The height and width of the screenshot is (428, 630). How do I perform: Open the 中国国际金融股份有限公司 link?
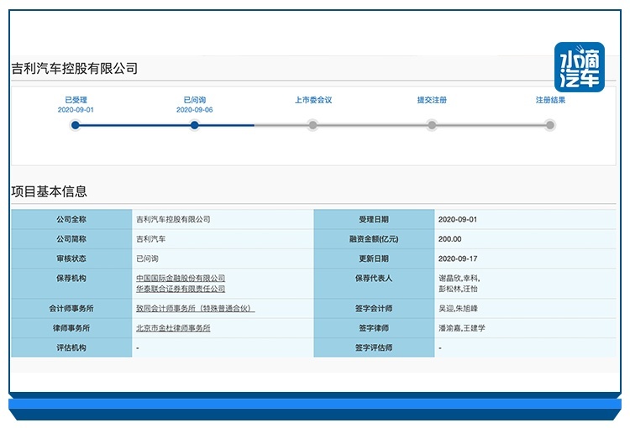coord(181,278)
